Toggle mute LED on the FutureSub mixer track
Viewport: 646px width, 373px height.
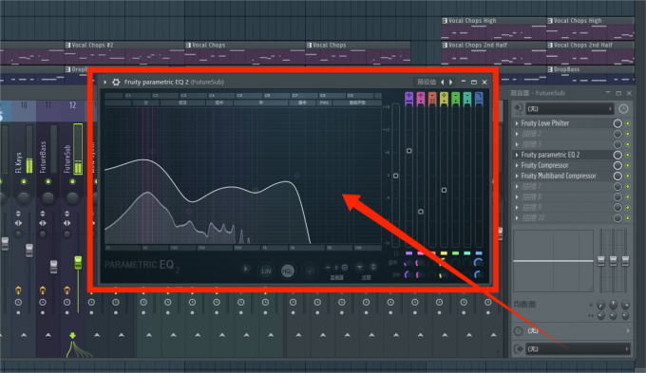72,181
